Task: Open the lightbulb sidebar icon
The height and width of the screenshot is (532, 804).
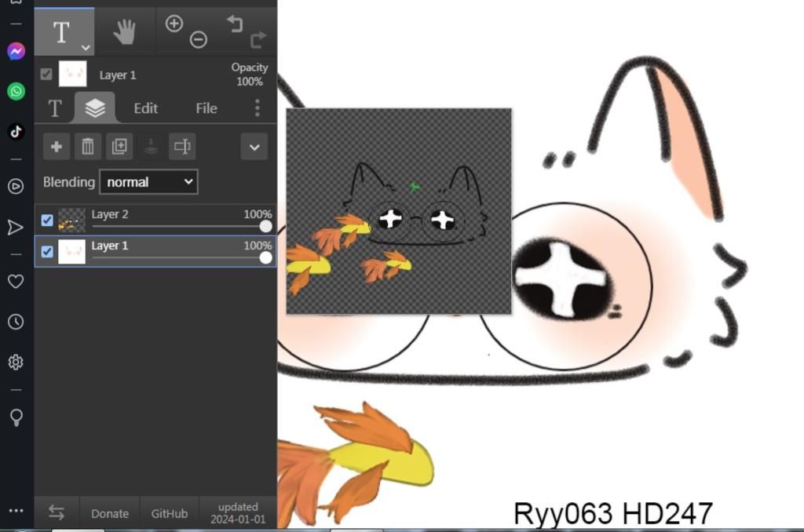Action: (x=16, y=417)
